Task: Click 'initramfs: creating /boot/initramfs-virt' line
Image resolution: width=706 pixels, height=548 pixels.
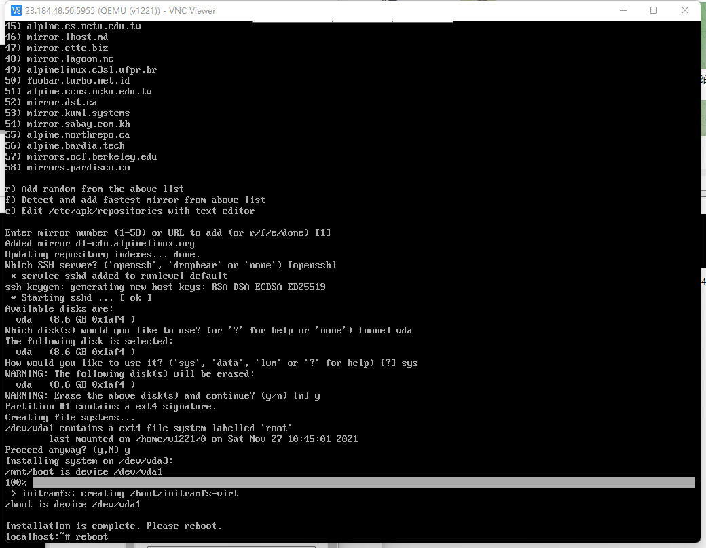Action: click(122, 494)
